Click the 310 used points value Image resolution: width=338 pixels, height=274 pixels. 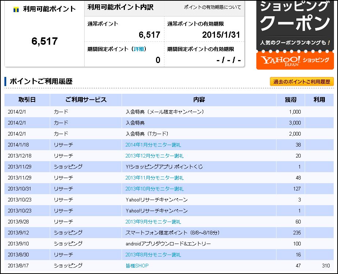point(326,266)
